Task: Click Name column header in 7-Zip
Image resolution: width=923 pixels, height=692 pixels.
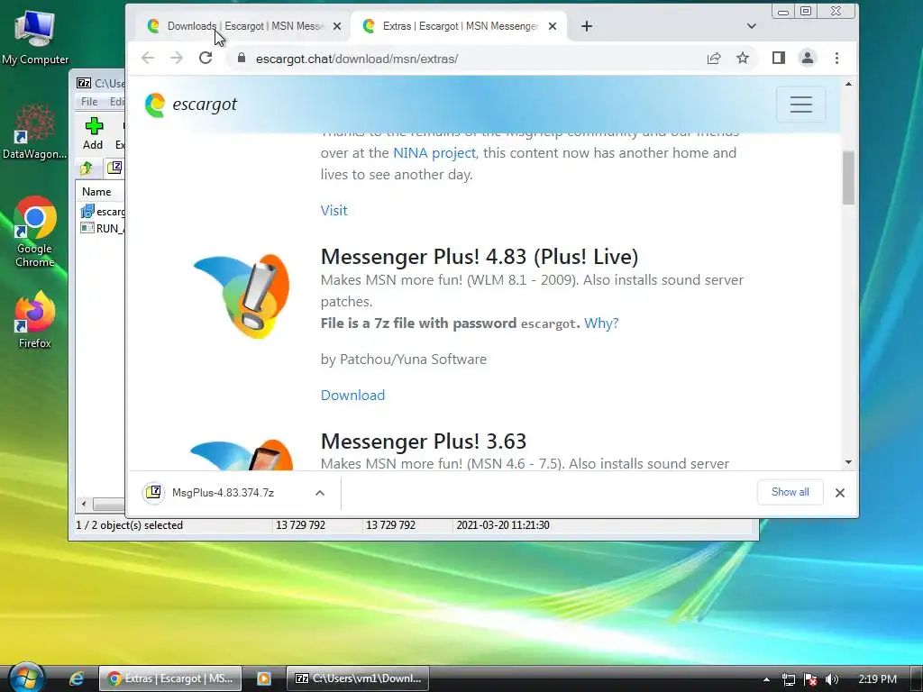Action: click(x=97, y=191)
